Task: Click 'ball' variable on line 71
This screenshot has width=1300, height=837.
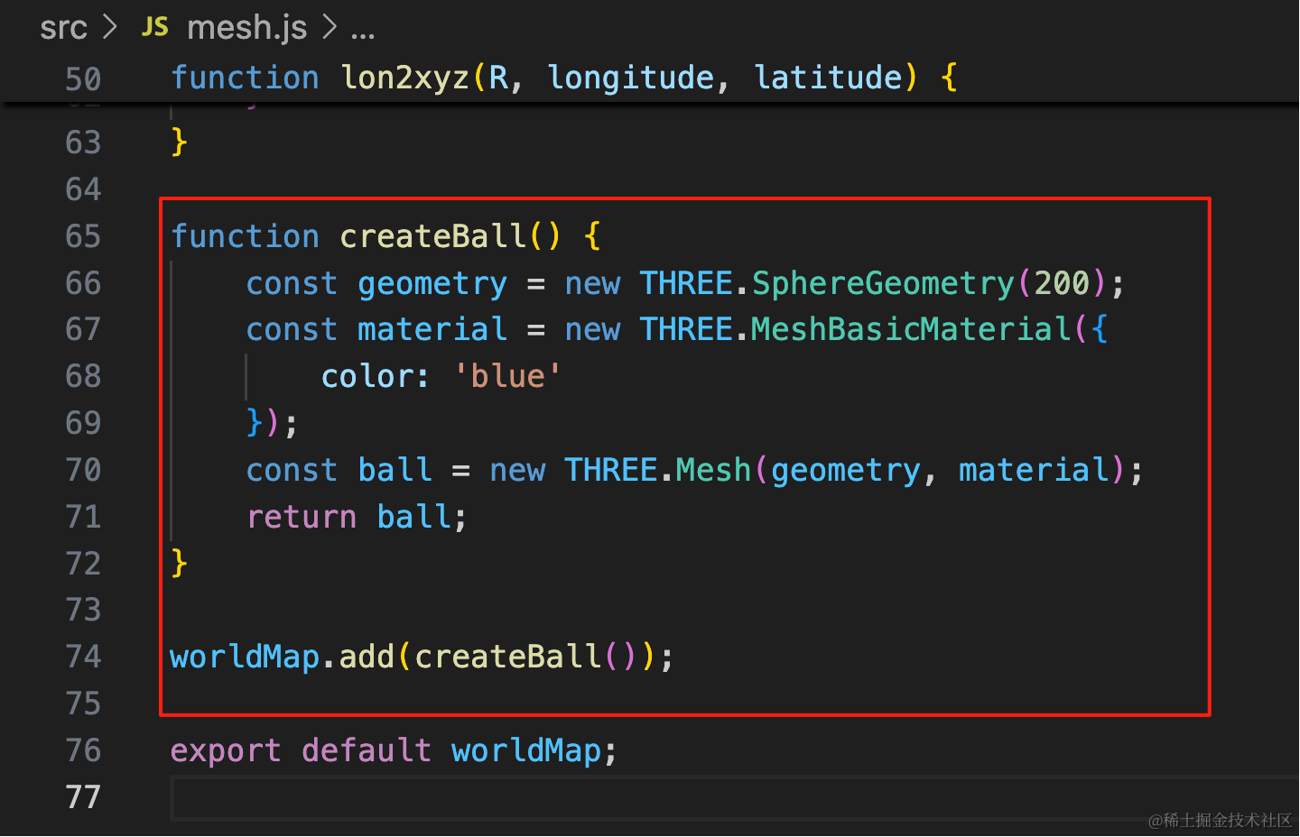Action: (x=414, y=517)
